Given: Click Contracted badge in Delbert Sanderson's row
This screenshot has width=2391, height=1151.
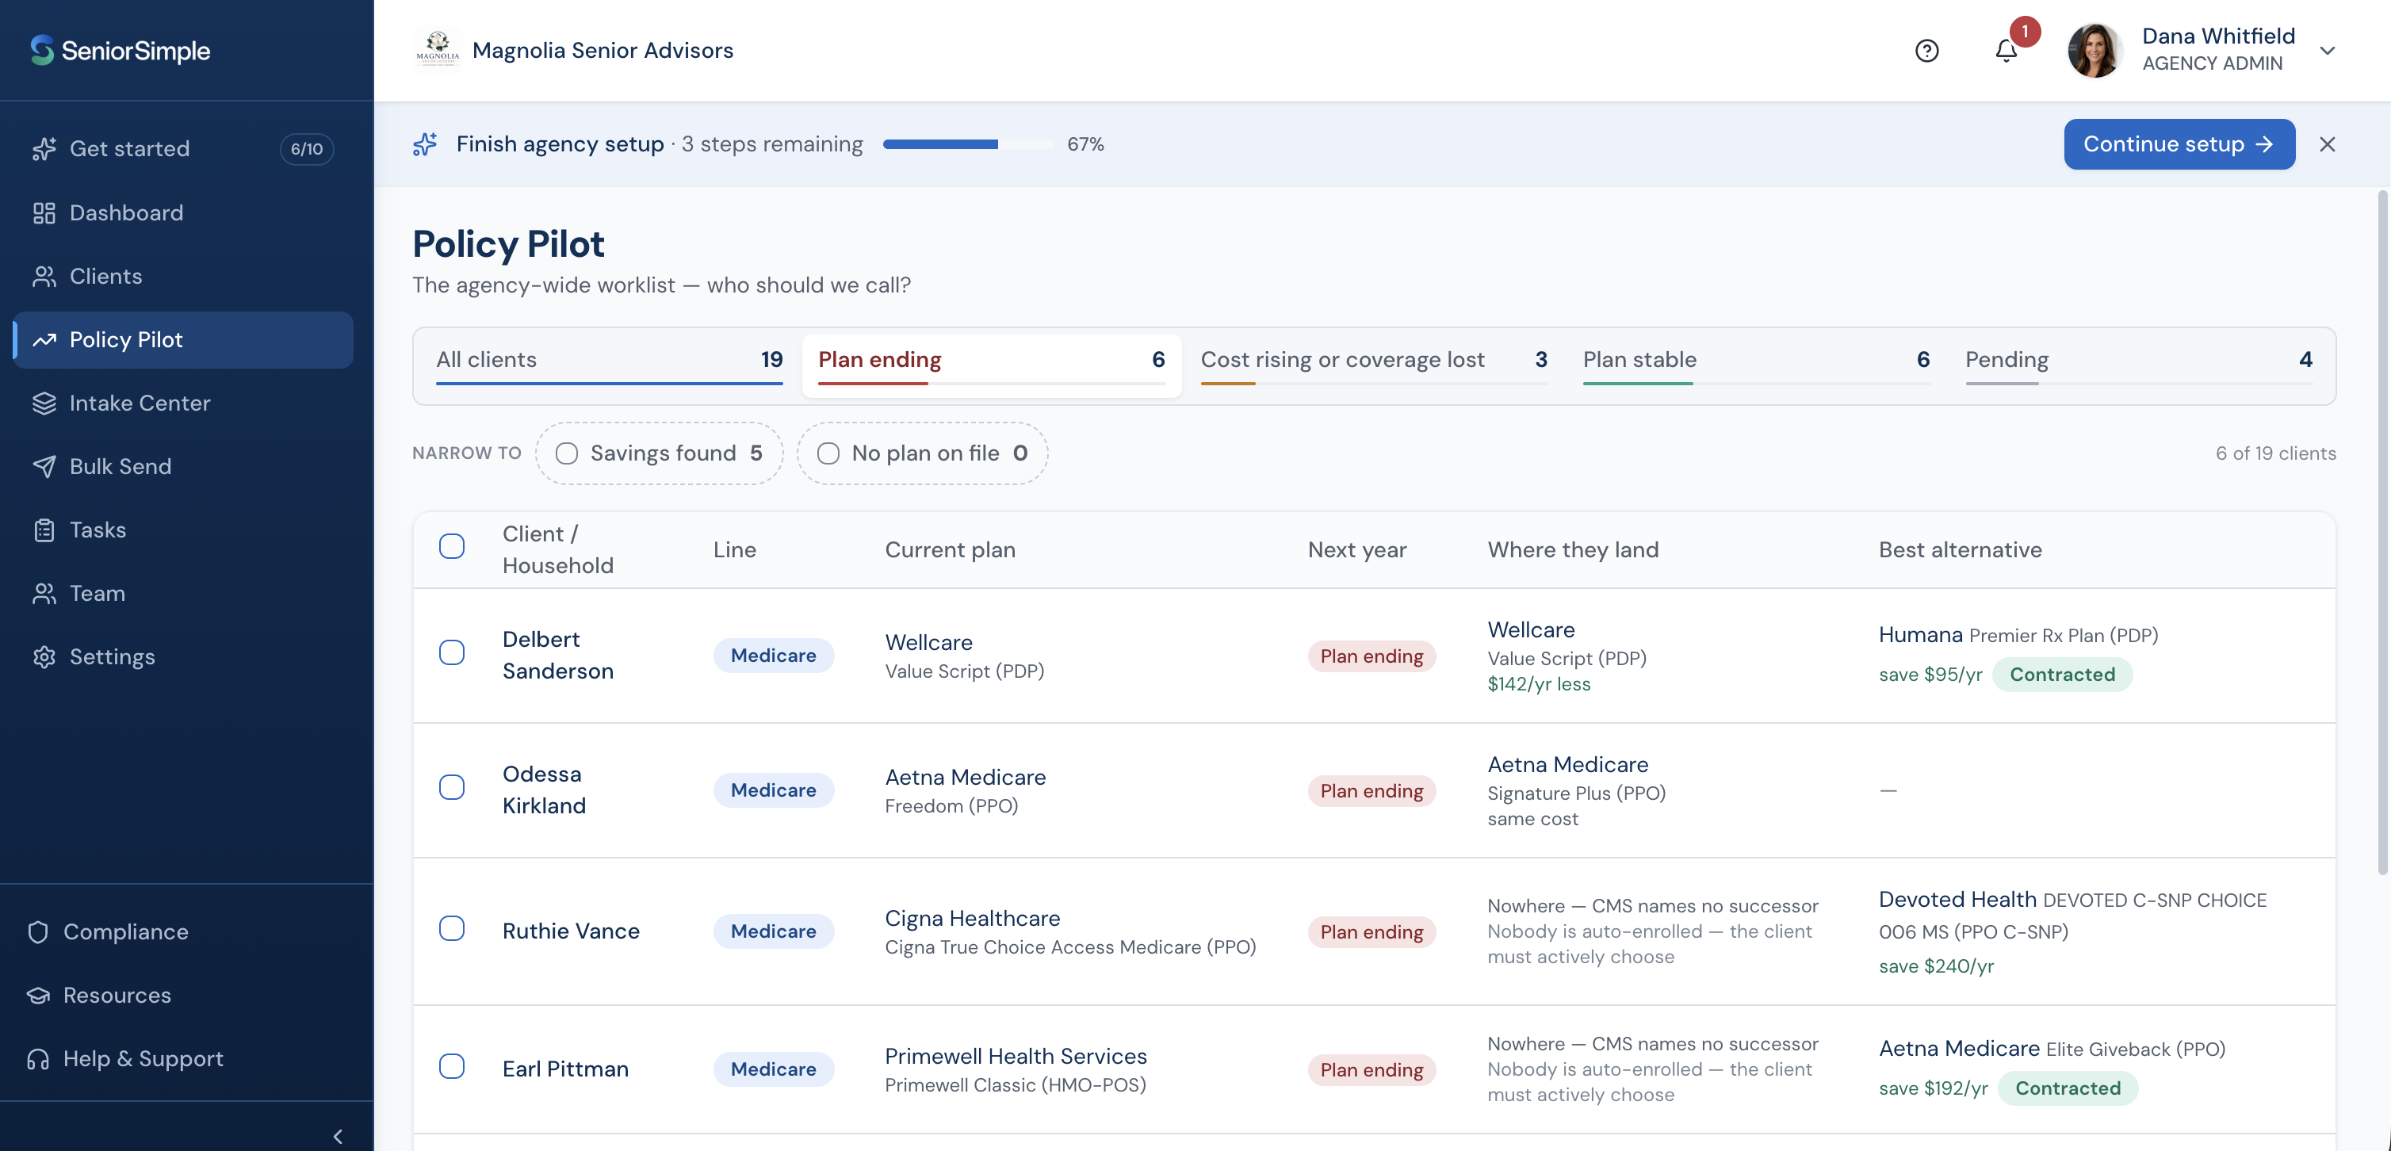Looking at the screenshot, I should pos(2061,675).
